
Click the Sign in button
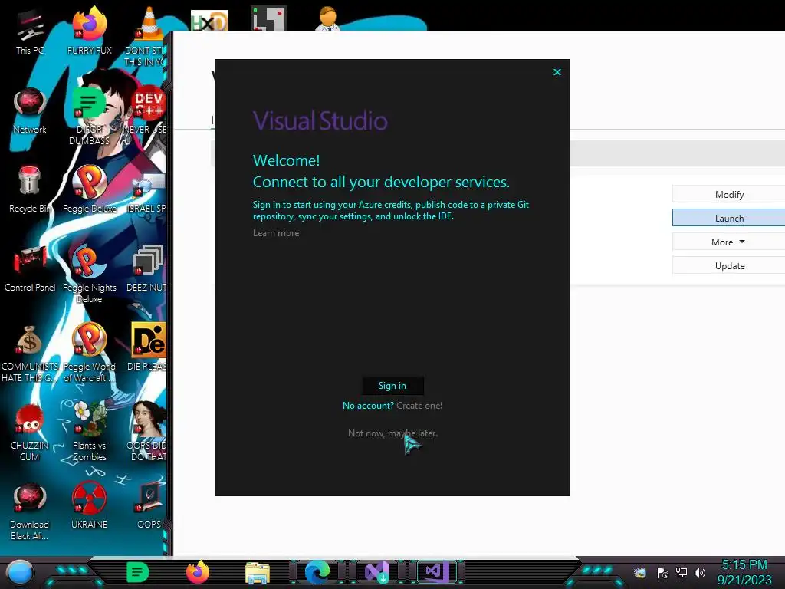[x=392, y=386]
